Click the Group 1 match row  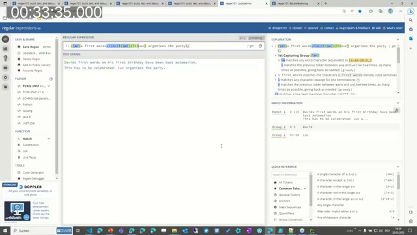(335, 127)
